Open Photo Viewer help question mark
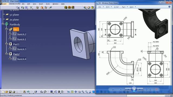173x97 pixels. [x=169, y=7]
